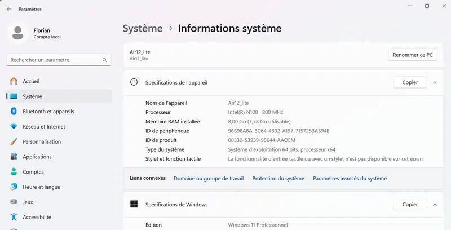
Task: Click the Accessibilité figure icon
Action: [14, 217]
